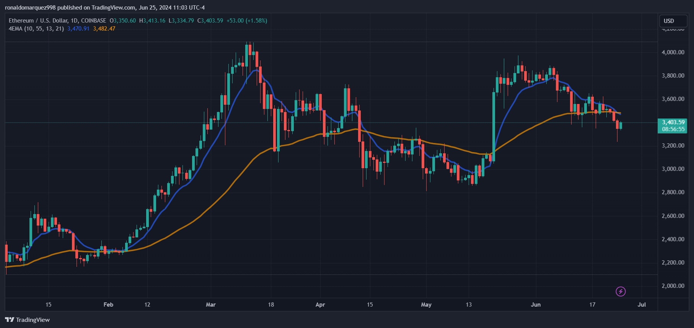The width and height of the screenshot is (694, 328).
Task: Click the Ethereum / U.S. Dollar symbol title
Action: (x=57, y=21)
